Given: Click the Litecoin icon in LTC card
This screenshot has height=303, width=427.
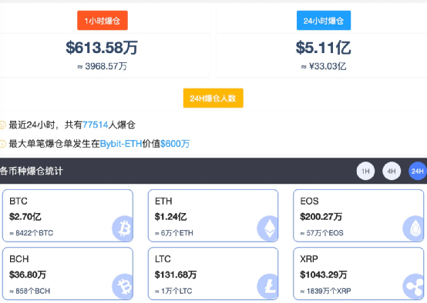Looking at the screenshot, I should 267,286.
